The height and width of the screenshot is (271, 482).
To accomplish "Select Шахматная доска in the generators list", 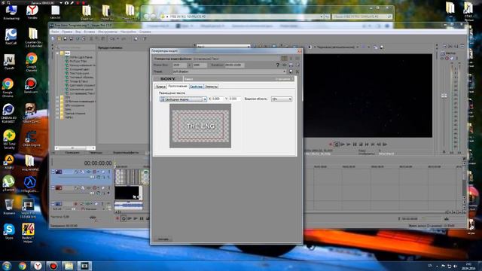I will [x=81, y=90].
